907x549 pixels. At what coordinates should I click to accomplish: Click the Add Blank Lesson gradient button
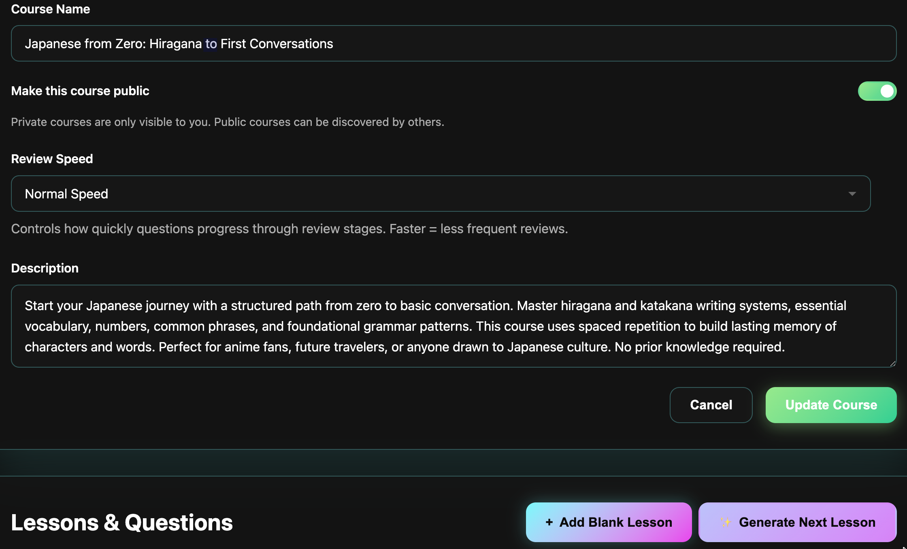(x=608, y=522)
